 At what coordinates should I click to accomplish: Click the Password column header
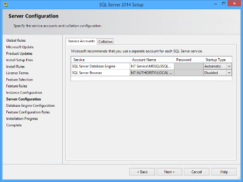(x=189, y=60)
